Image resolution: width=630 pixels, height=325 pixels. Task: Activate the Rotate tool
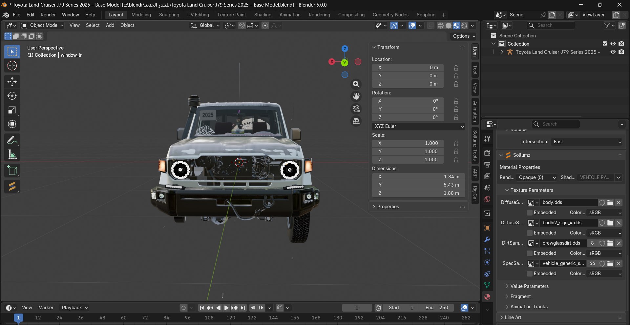click(12, 96)
